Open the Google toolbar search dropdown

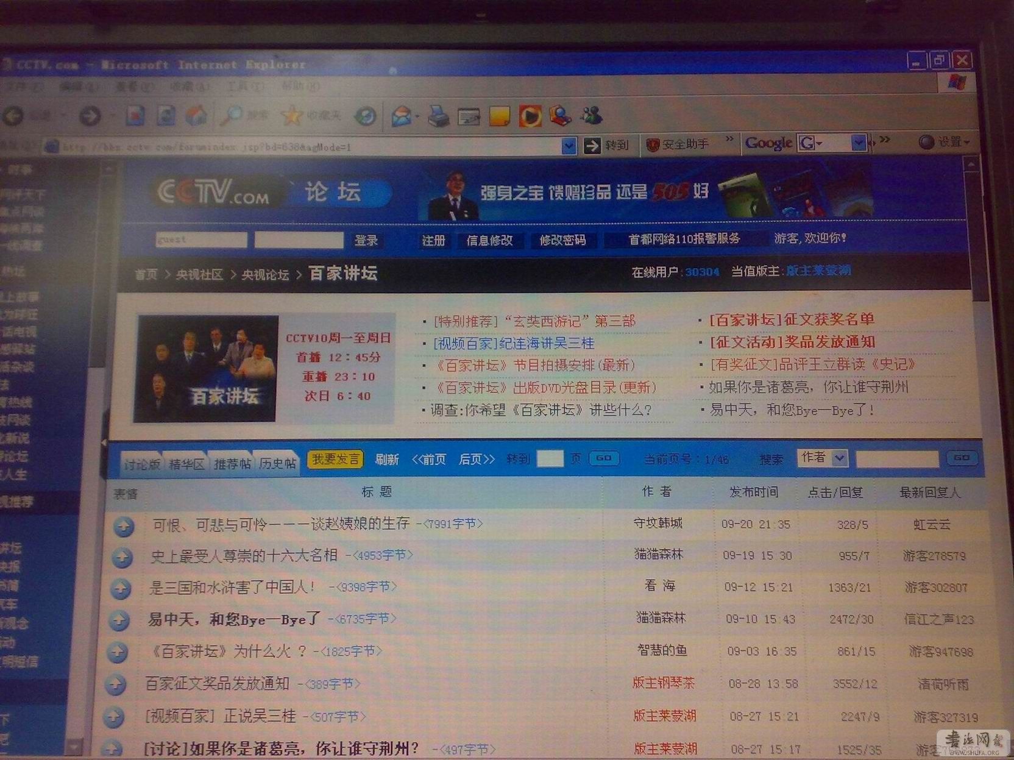tap(859, 143)
